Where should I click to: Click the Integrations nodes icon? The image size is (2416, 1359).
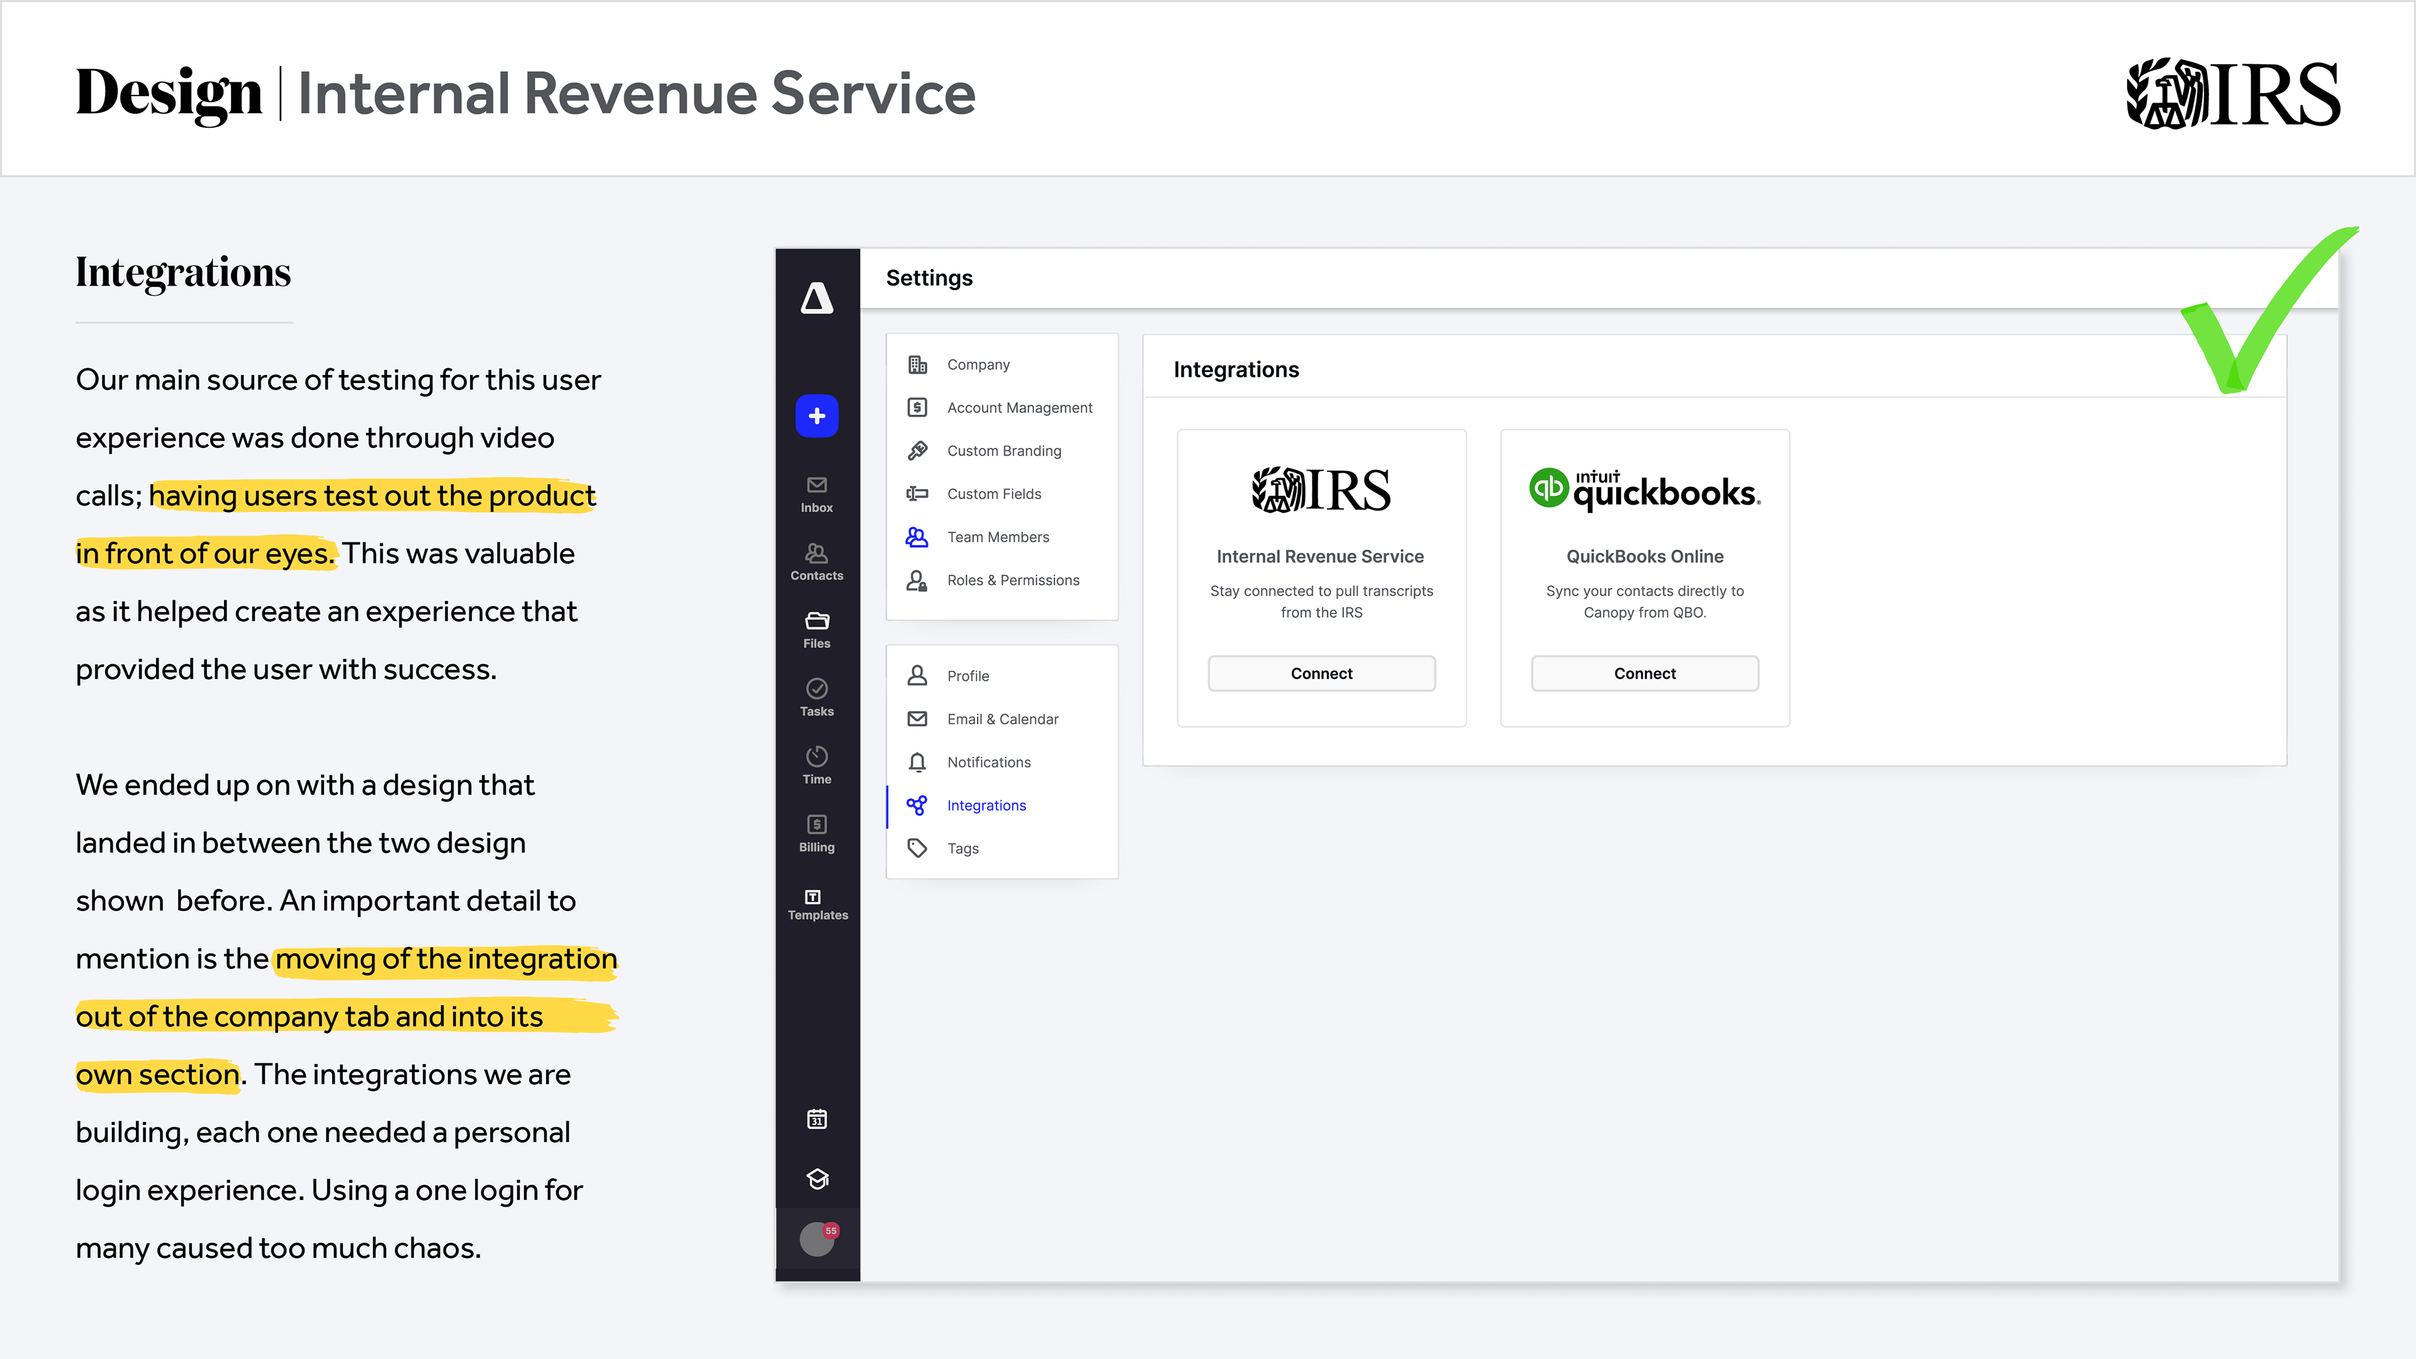(x=917, y=805)
